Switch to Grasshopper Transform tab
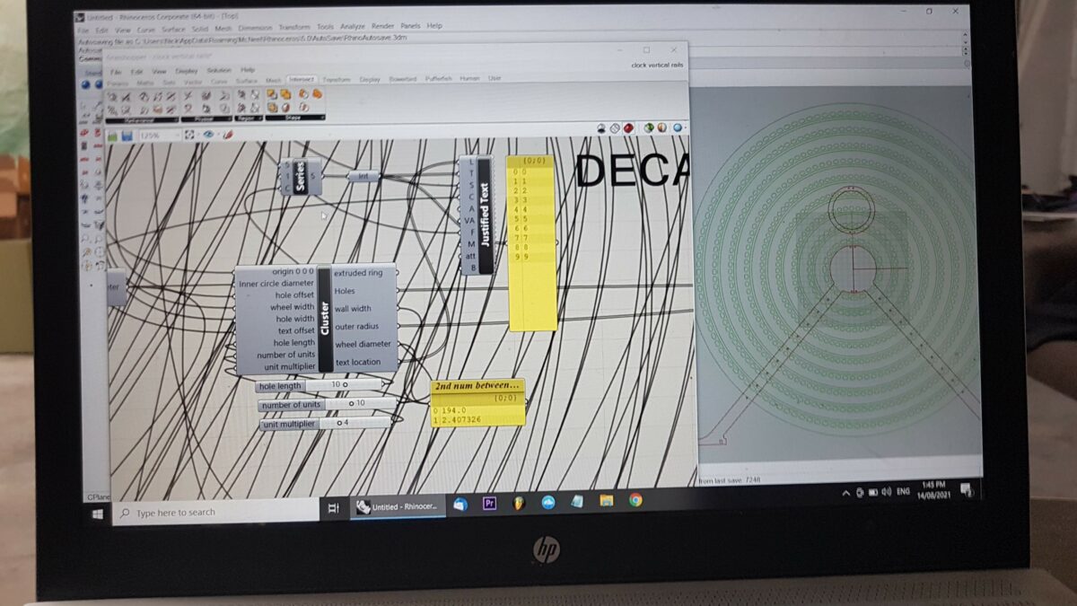1077x606 pixels. [x=337, y=79]
